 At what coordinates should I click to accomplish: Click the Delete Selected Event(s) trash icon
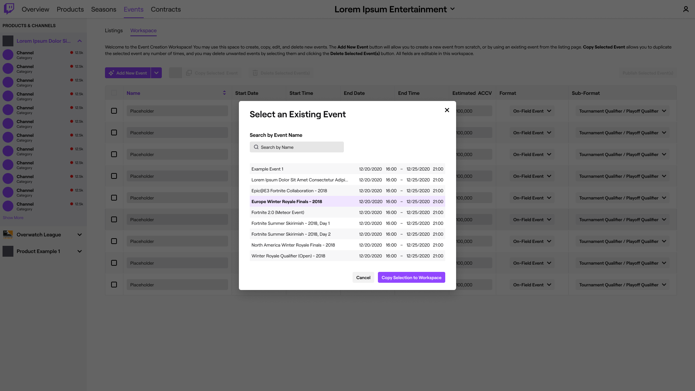254,73
